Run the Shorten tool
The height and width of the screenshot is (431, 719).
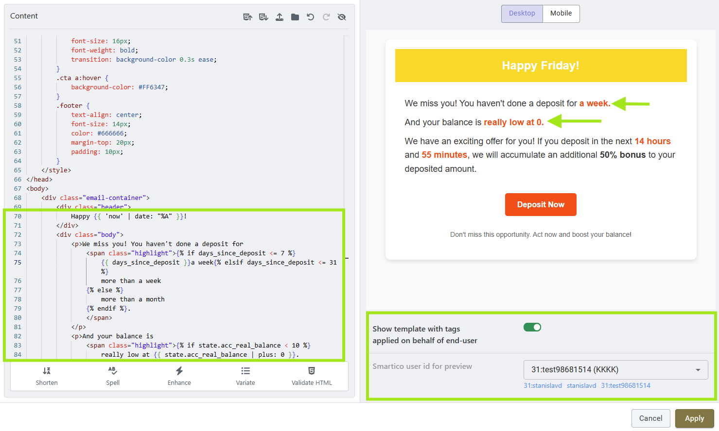pyautogui.click(x=47, y=376)
